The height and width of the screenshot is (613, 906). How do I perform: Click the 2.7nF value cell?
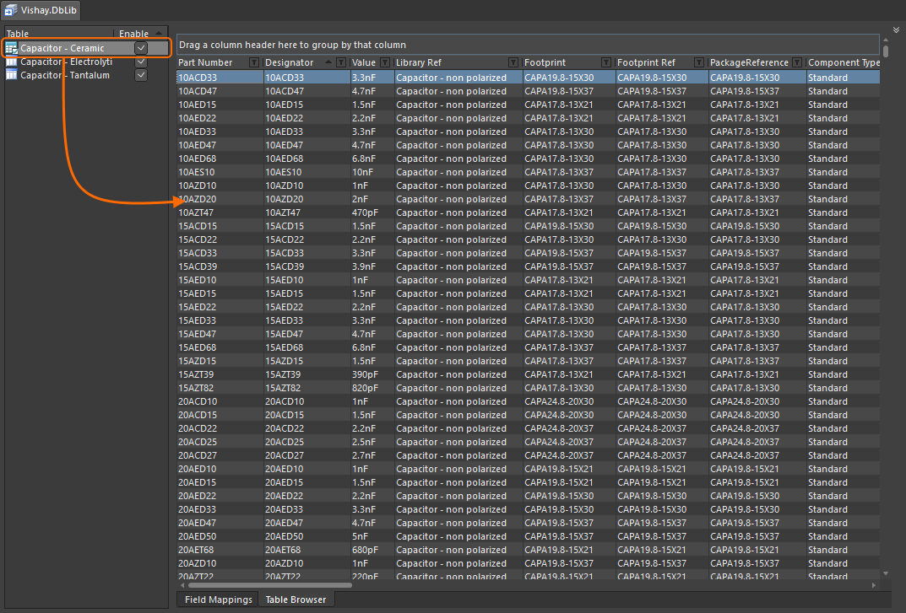click(372, 455)
